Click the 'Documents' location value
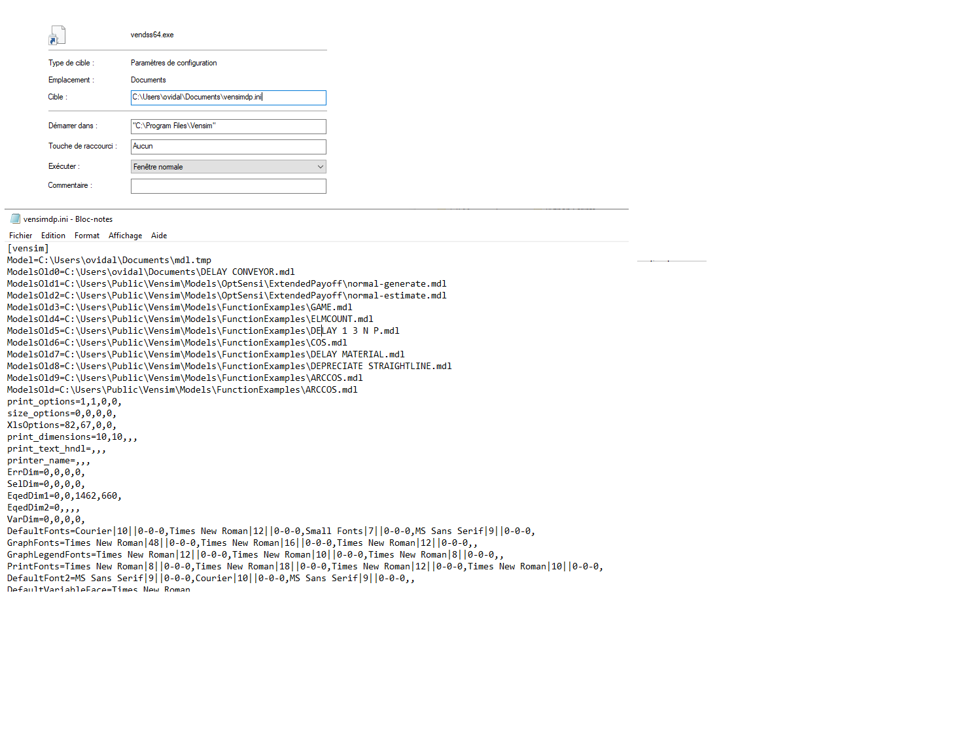Screen dimensions: 963x733 tap(148, 80)
